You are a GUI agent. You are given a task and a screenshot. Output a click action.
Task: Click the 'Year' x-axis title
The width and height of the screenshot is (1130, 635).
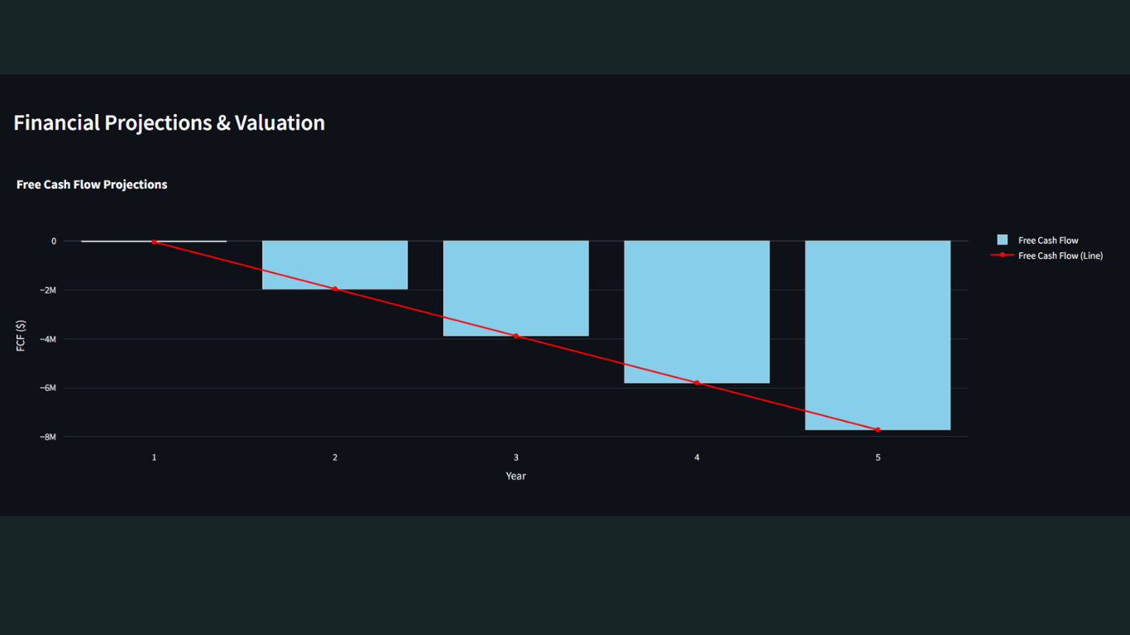coord(516,475)
